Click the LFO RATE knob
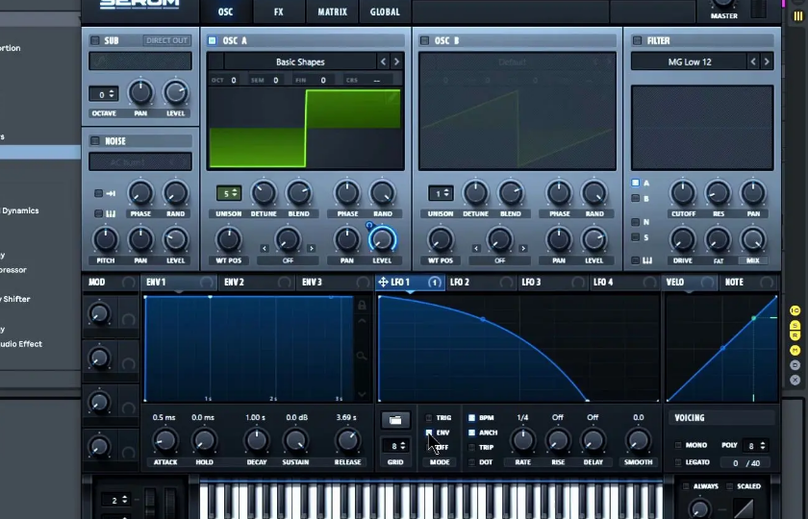The image size is (808, 519). coord(522,441)
